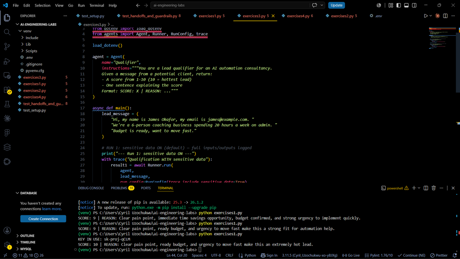Open the Extensions view
The image size is (460, 259).
(7, 90)
